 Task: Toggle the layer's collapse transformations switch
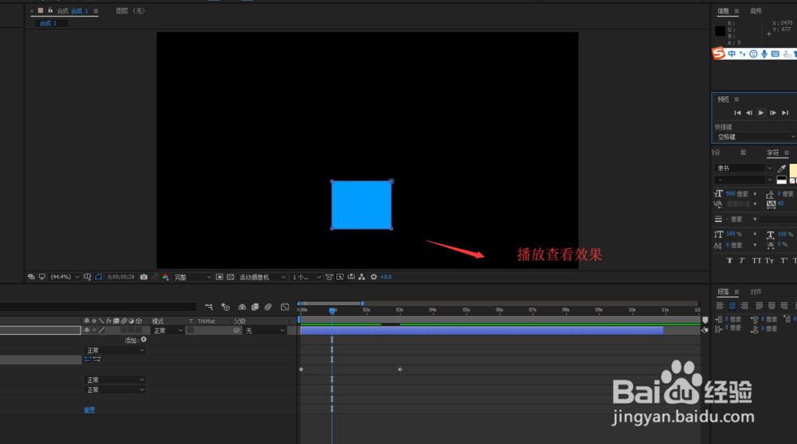point(94,330)
